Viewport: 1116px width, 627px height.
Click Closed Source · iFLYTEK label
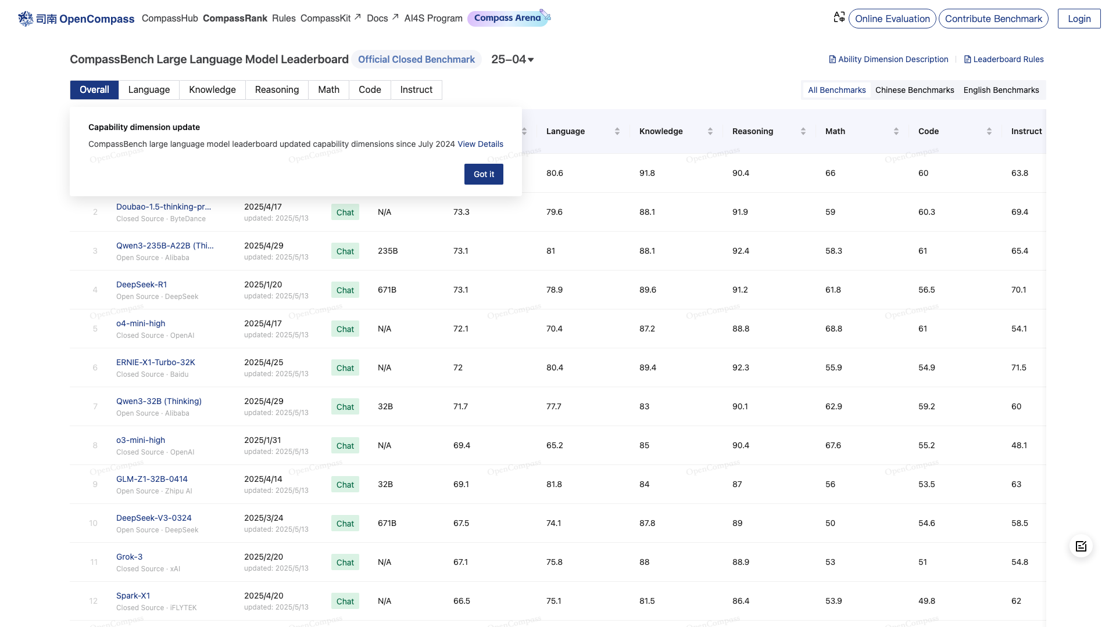tap(156, 608)
